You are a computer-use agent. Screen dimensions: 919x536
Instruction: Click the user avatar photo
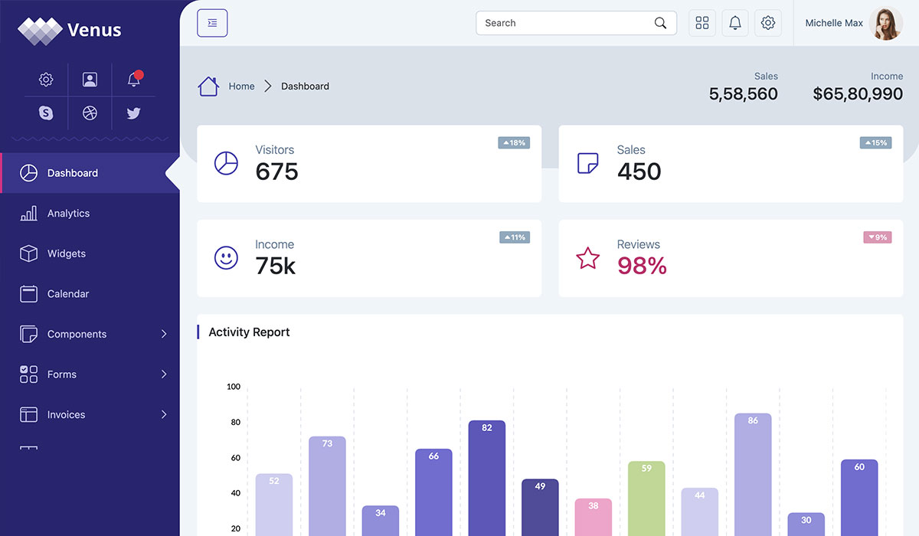pos(886,23)
